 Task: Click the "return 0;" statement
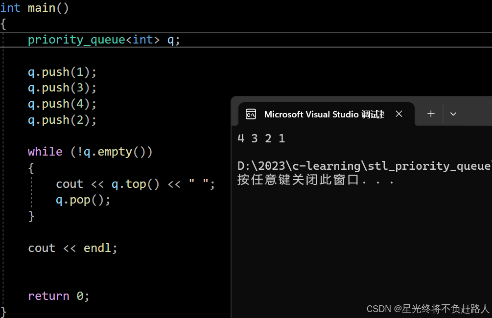click(x=59, y=296)
